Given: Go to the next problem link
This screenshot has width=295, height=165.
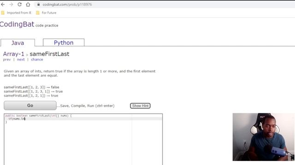Looking at the screenshot, I should click(x=21, y=60).
